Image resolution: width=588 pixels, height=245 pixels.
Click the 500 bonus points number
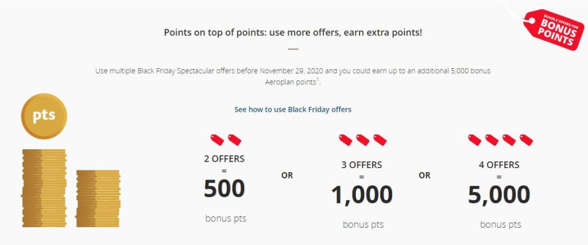pos(225,189)
